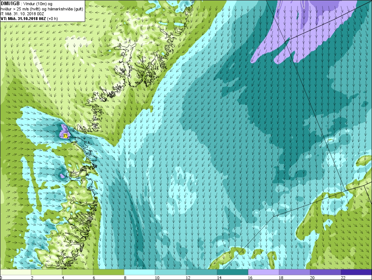Click the legend scale label '12'
The width and height of the screenshot is (372, 280).
[188, 278]
